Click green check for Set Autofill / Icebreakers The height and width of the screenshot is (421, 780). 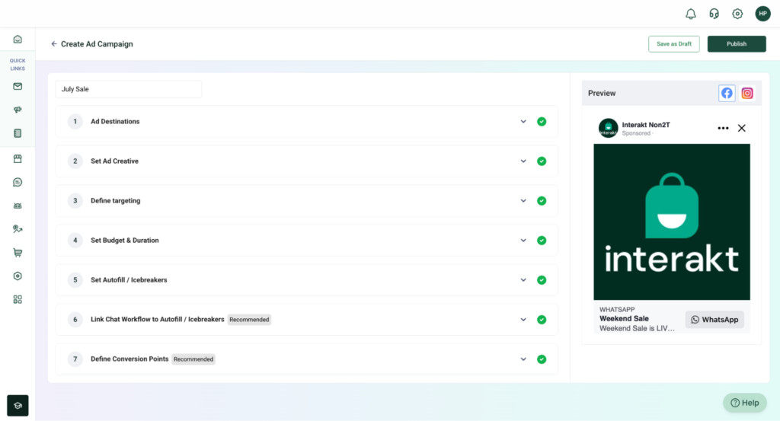[542, 280]
